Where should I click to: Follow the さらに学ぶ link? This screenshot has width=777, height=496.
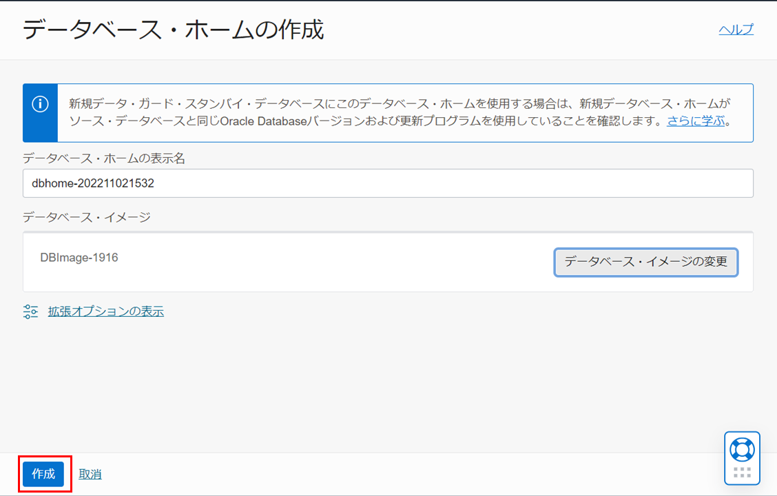click(x=696, y=121)
